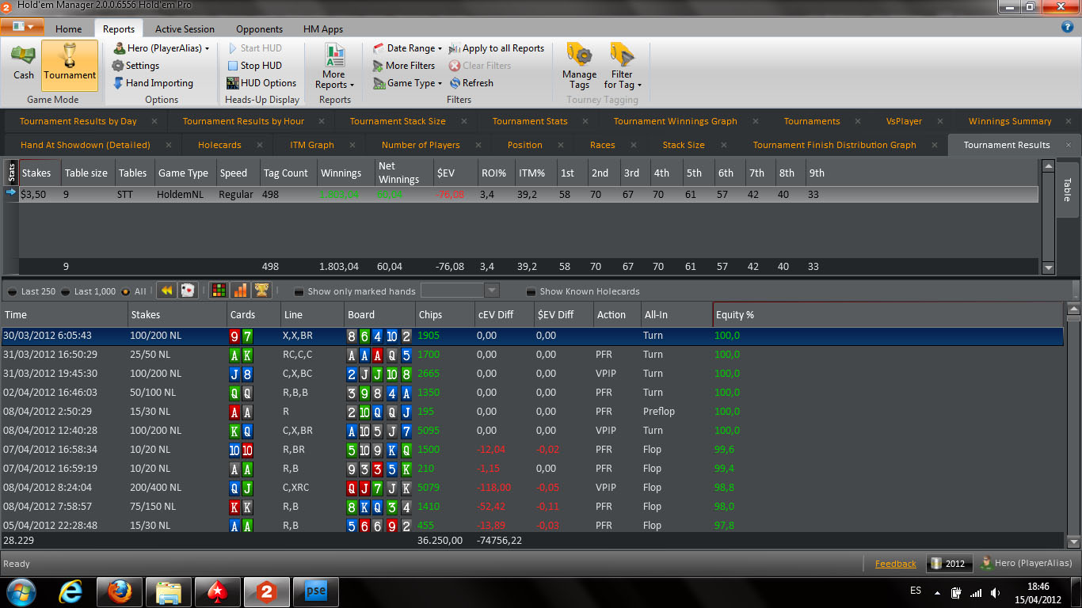The height and width of the screenshot is (608, 1082).
Task: Click Stop HUD
Action: (254, 66)
